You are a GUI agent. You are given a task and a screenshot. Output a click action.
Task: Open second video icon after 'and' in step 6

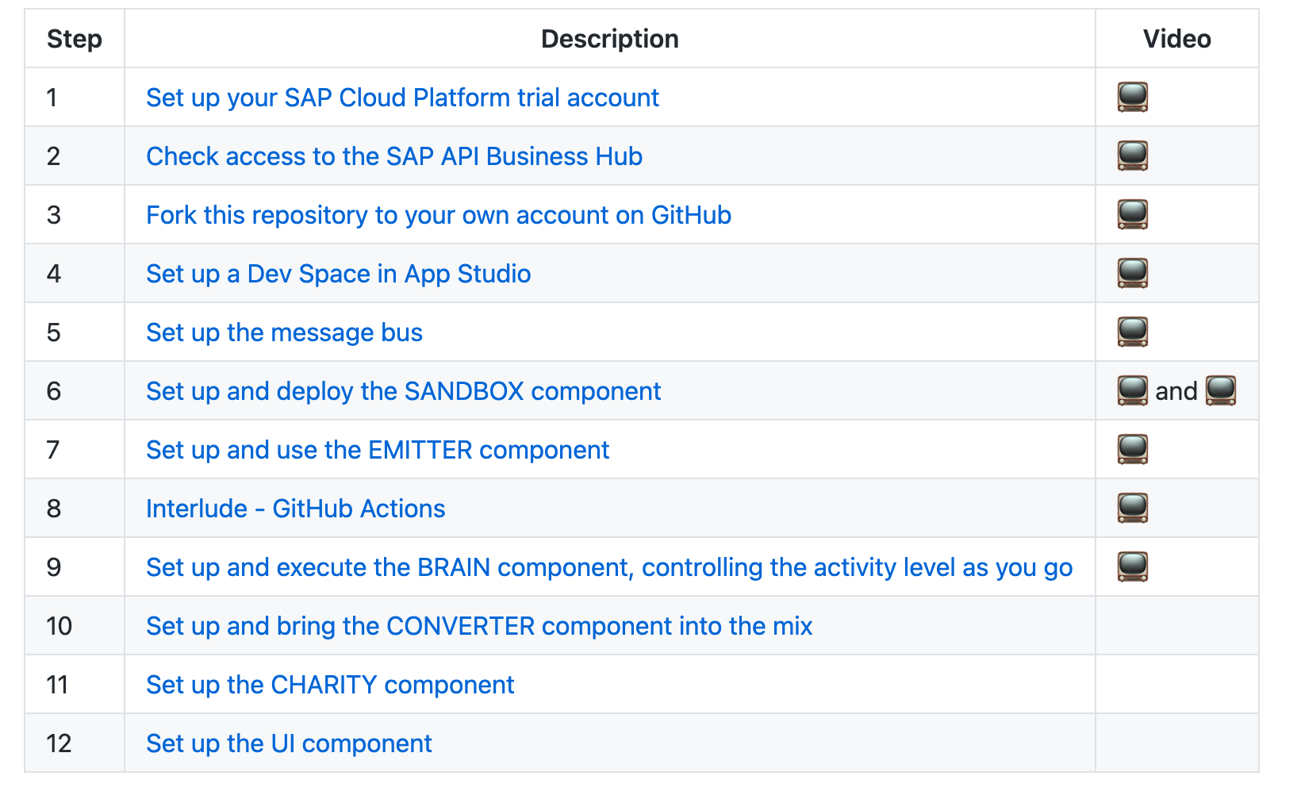[1220, 390]
